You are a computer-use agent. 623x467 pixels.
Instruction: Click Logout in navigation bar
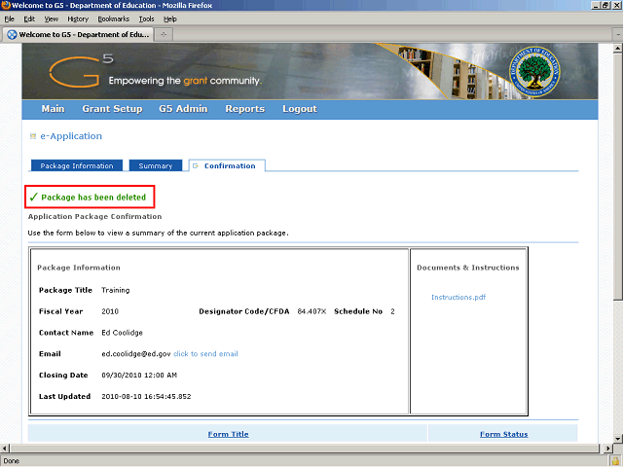[x=300, y=109]
